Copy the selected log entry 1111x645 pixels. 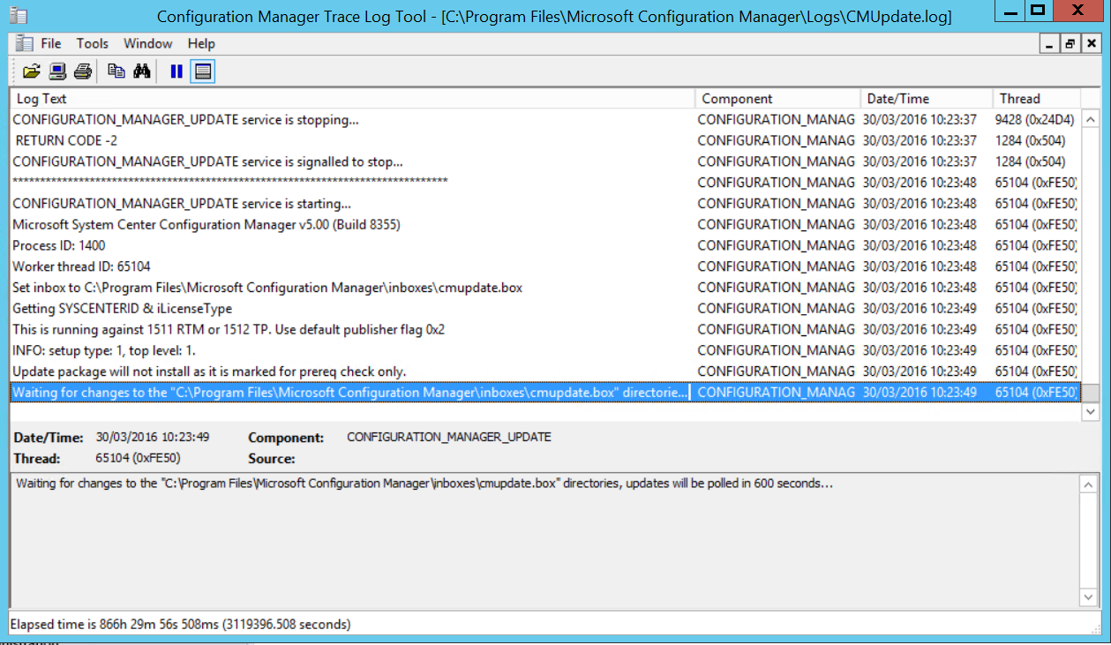coord(117,71)
